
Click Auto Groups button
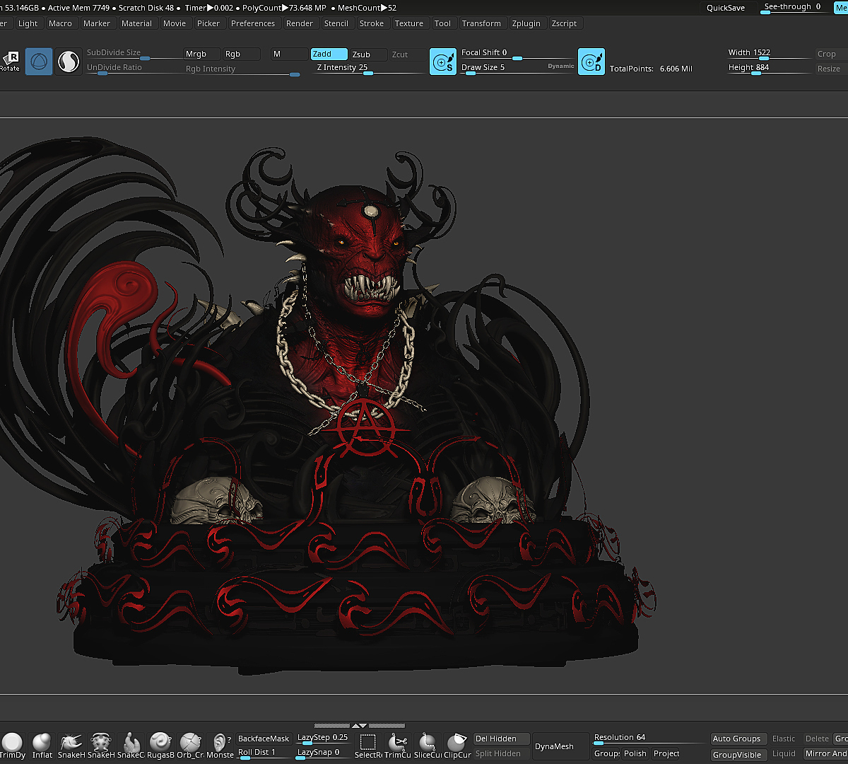coord(737,739)
